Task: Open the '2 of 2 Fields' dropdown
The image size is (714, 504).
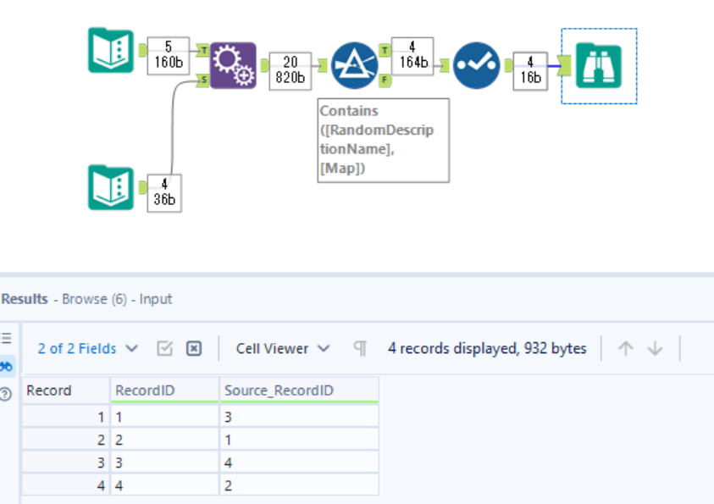Action: (80, 348)
